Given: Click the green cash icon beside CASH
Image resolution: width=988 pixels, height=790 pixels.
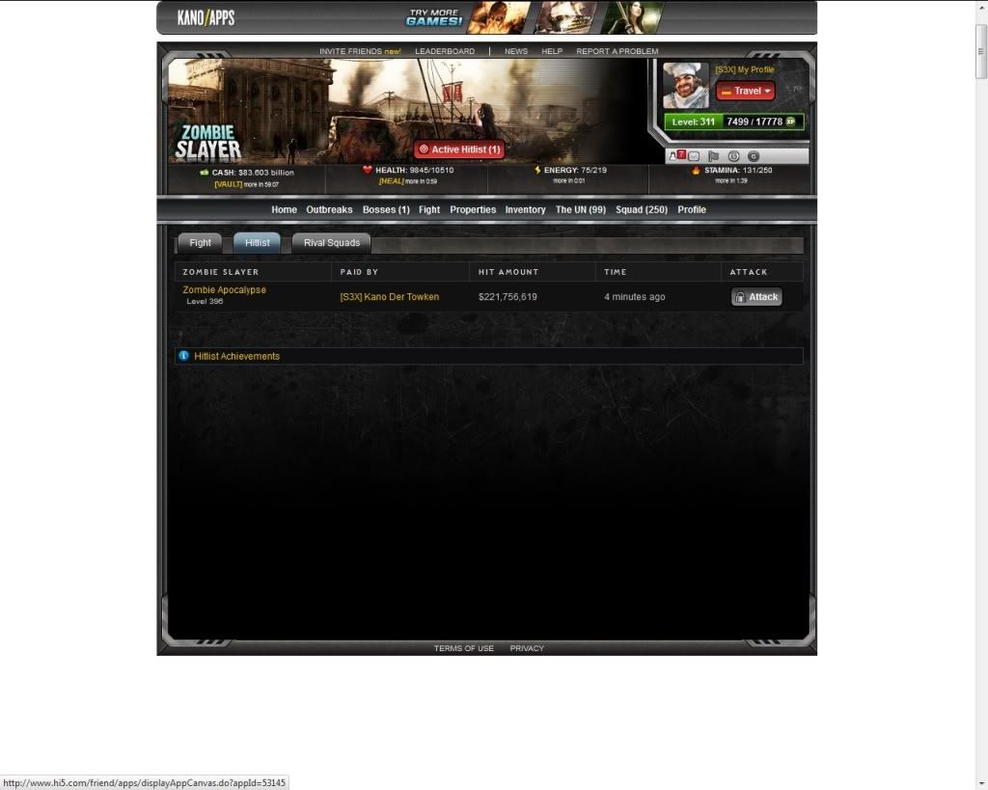Looking at the screenshot, I should click(205, 172).
